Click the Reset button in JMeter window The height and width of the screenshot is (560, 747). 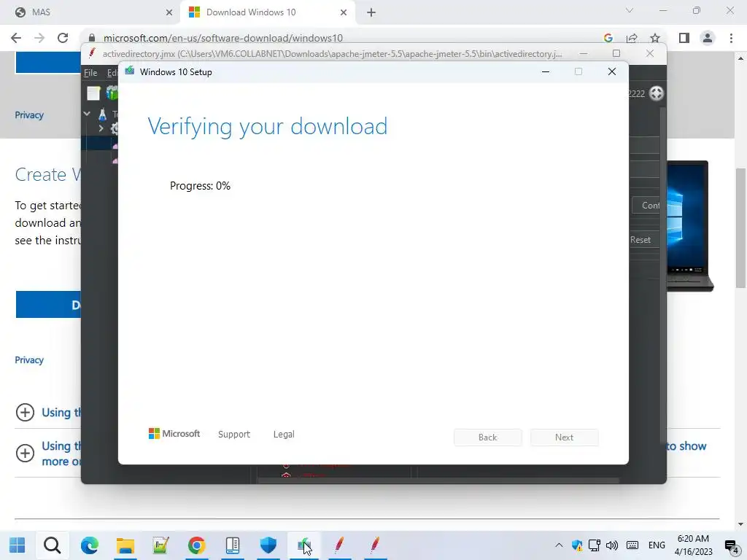[x=640, y=240]
